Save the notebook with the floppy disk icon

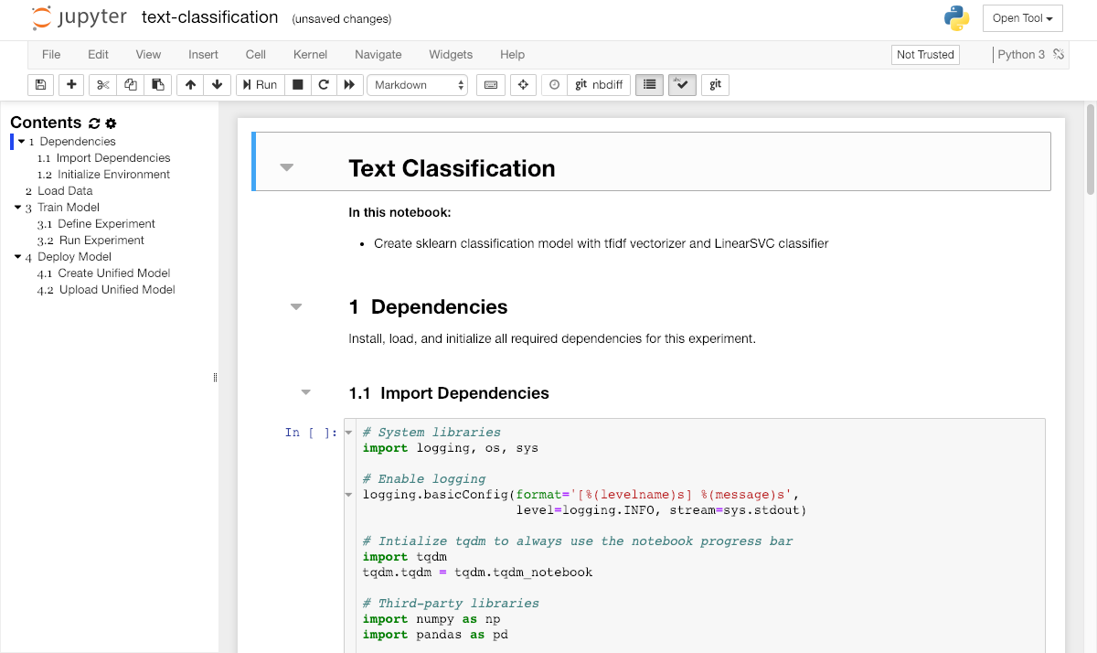(40, 85)
